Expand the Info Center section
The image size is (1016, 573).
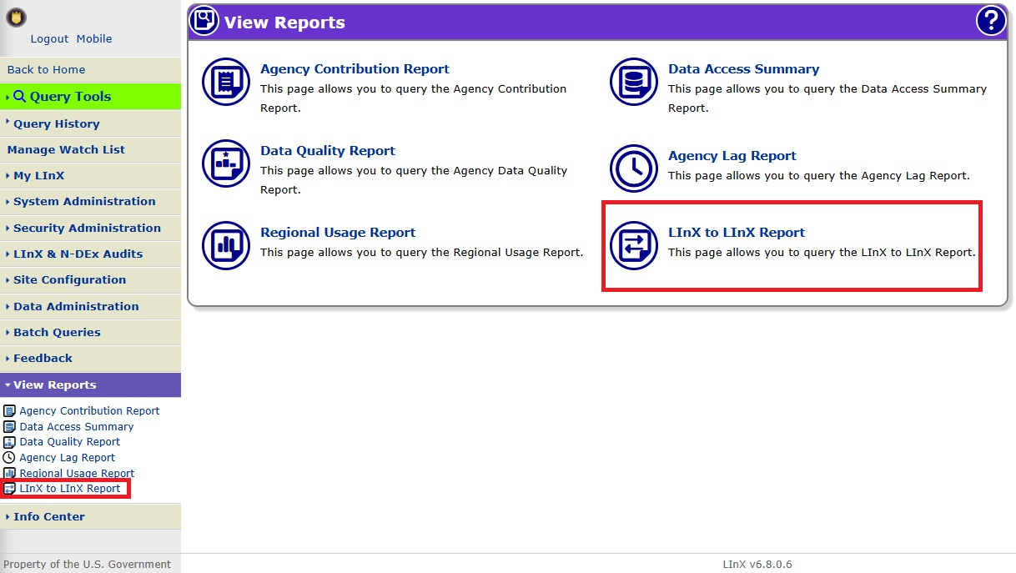click(x=90, y=517)
